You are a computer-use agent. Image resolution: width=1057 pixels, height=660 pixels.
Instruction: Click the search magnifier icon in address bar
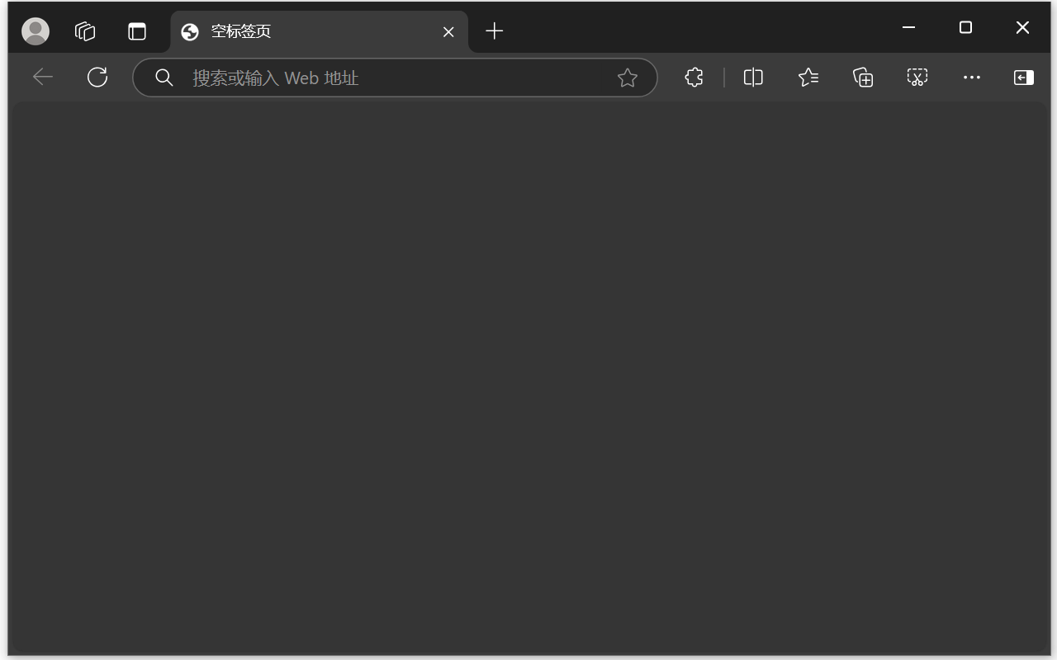[x=164, y=78]
